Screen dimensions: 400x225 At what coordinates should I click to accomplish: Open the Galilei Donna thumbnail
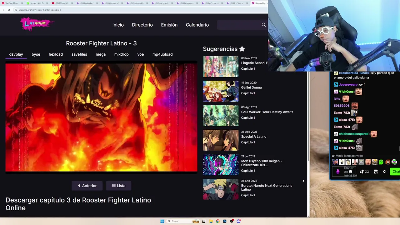tap(221, 91)
